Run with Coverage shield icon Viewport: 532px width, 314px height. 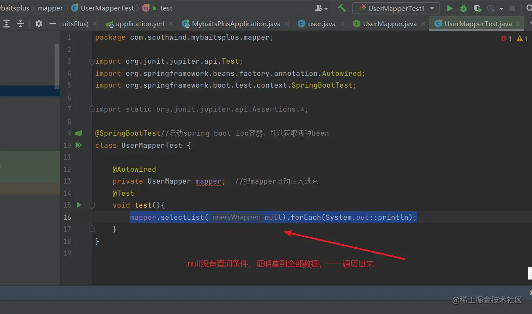(x=477, y=8)
